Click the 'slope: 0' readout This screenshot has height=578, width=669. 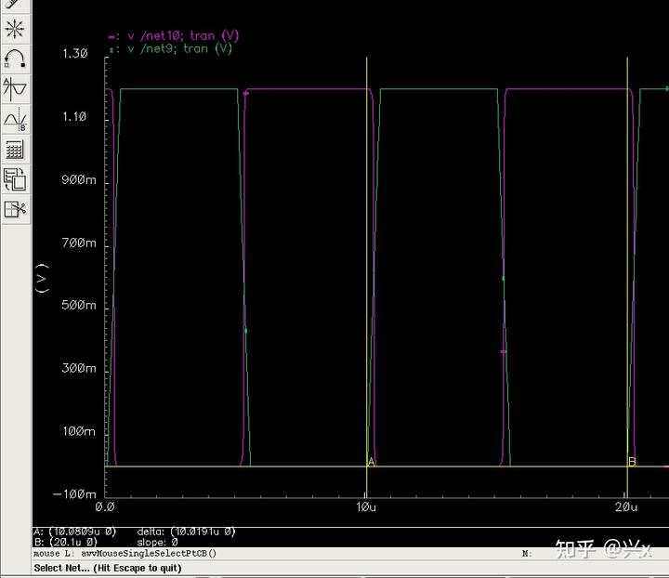tap(157, 542)
